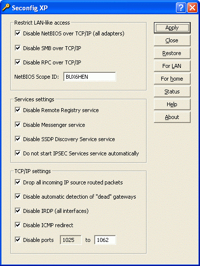Uncheck Disable SSDP Discovery Service
This screenshot has height=266, width=200.
click(18, 139)
